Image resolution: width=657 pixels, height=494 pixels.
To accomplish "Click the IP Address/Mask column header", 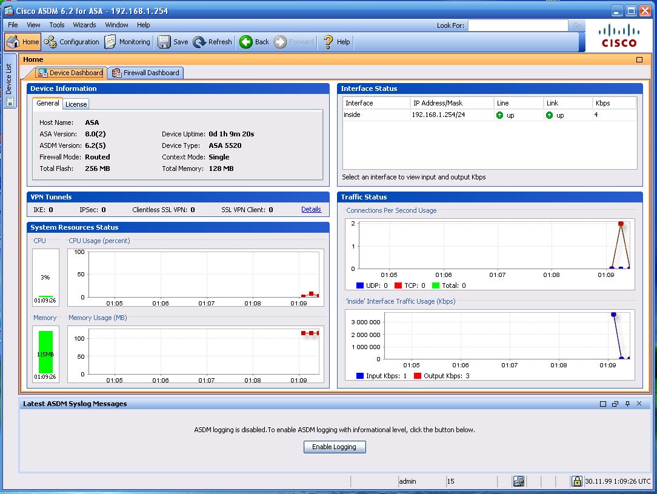I will pos(452,103).
